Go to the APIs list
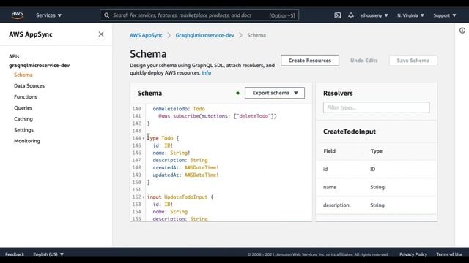Viewport: 469px width, 263px height. click(x=14, y=56)
